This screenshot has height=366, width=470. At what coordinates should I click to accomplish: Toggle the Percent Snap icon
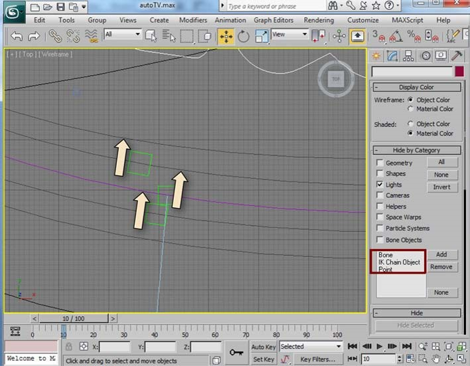(414, 36)
